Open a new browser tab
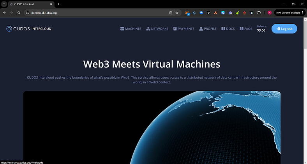Screen dimensions: 307x164 pyautogui.click(x=58, y=4)
